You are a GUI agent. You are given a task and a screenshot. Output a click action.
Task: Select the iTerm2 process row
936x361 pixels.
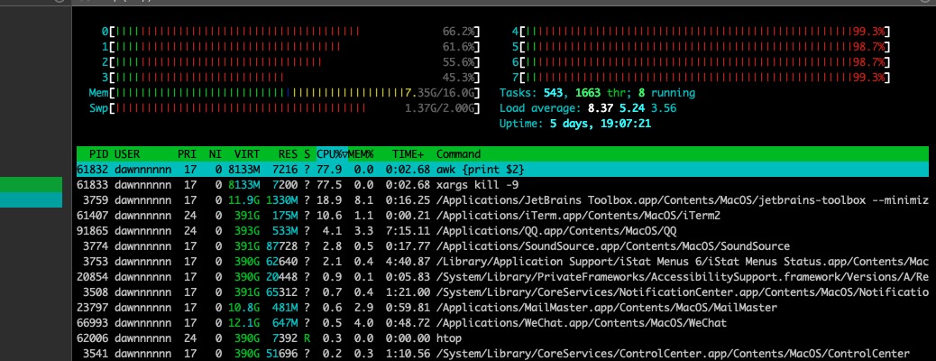[502, 216]
